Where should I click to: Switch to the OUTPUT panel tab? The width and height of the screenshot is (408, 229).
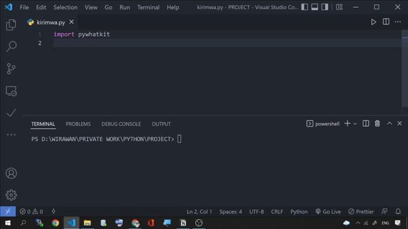pos(161,124)
